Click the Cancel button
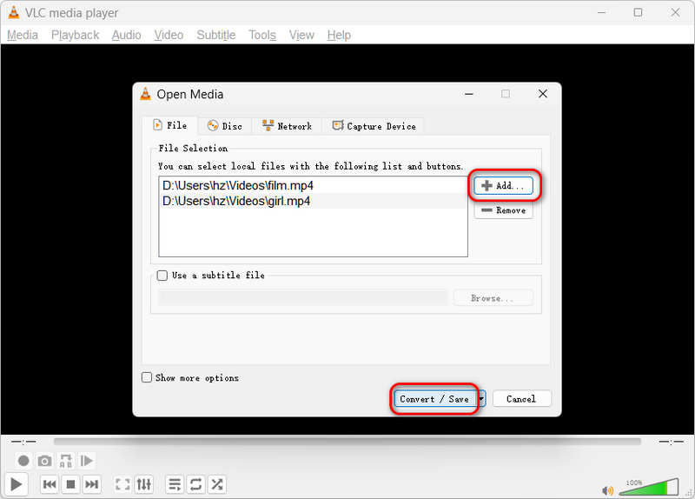This screenshot has width=695, height=499. click(x=522, y=399)
